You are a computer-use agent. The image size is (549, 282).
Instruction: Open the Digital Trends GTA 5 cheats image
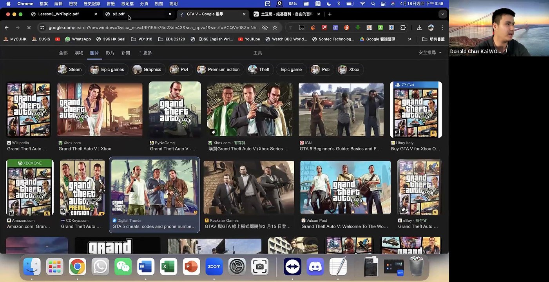[154, 187]
